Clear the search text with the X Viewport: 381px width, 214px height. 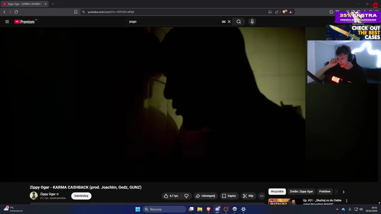tap(229, 21)
